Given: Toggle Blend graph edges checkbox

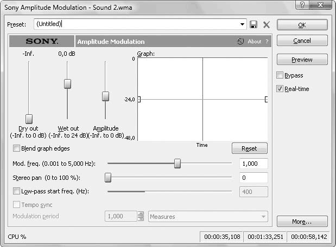Looking at the screenshot, I should click(16, 148).
